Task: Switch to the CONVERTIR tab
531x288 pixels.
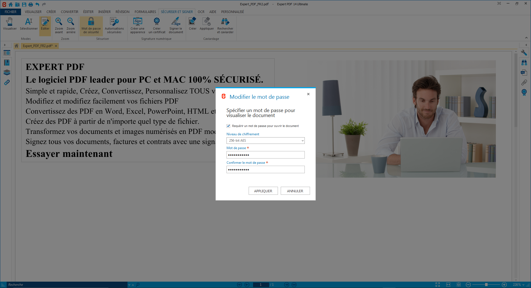Action: click(69, 12)
